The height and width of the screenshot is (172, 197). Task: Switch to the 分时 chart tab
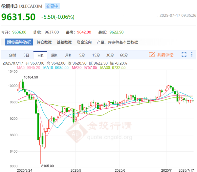pyautogui.click(x=12, y=55)
